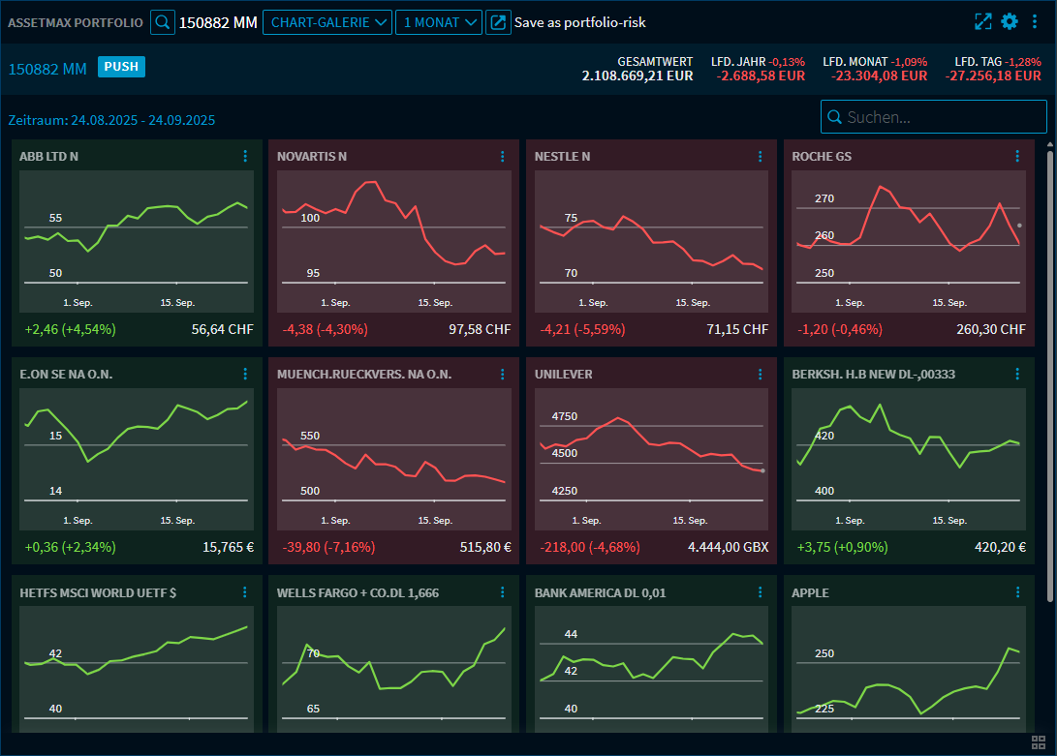Click the open-in-new-window icon beside the period dropdown
The width and height of the screenshot is (1057, 756).
click(498, 20)
